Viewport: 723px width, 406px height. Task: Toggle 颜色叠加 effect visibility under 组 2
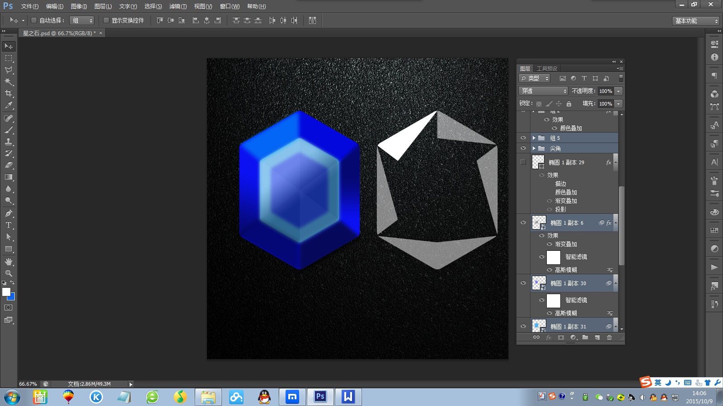tap(554, 128)
